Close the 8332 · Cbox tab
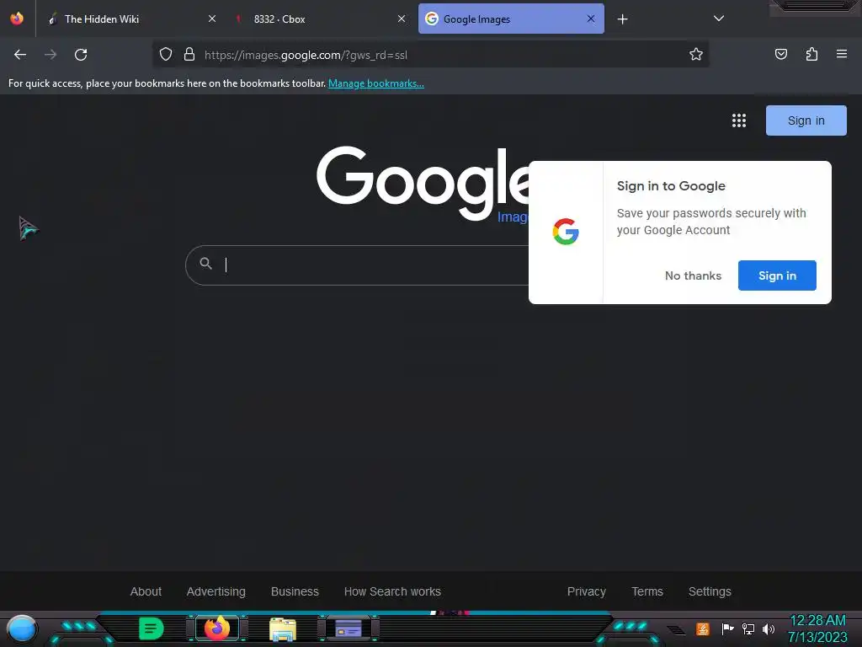 (x=402, y=19)
